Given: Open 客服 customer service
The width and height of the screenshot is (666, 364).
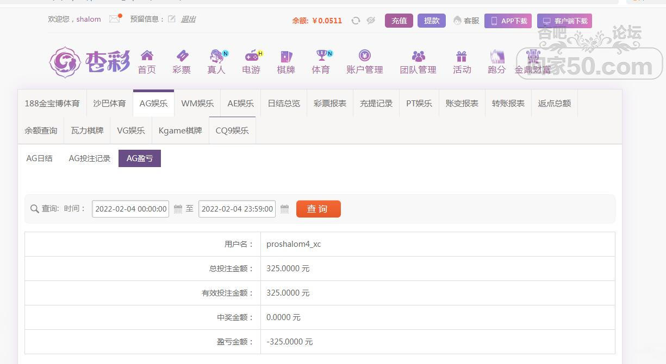Looking at the screenshot, I should (x=466, y=21).
